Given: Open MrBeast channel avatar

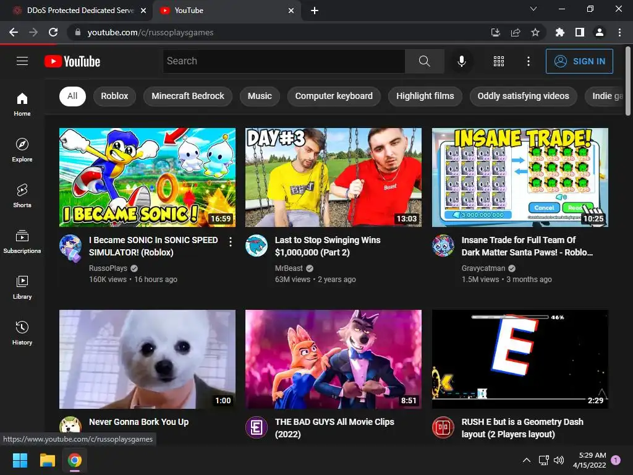Looking at the screenshot, I should click(x=257, y=246).
